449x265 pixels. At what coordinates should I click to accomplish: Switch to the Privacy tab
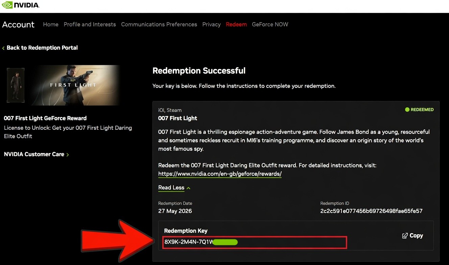pyautogui.click(x=211, y=24)
